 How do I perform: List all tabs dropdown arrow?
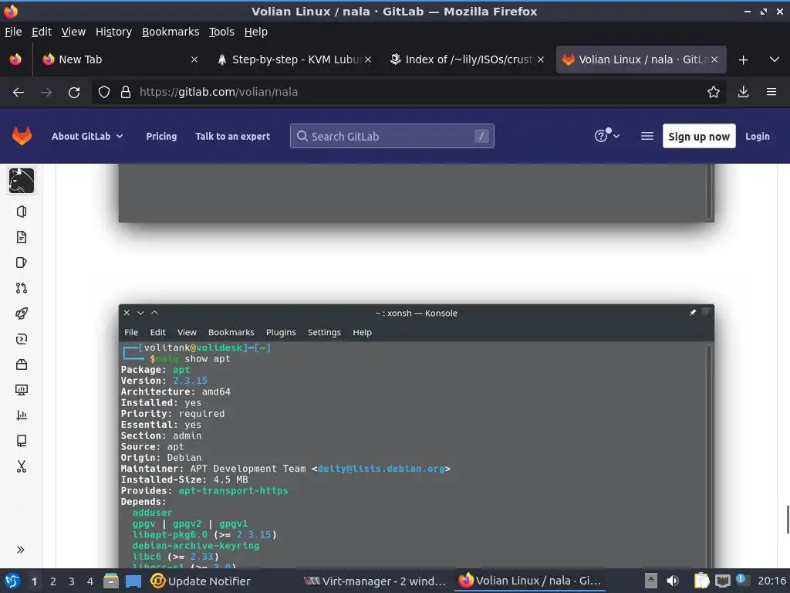click(x=775, y=59)
